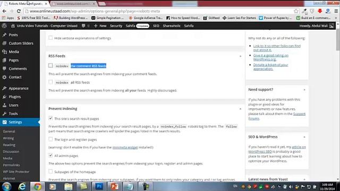Follow minimeta widget link

point(125,147)
